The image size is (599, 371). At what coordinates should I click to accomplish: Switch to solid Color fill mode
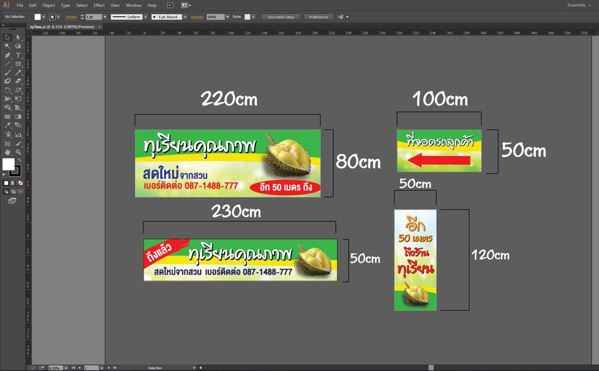tap(7, 183)
